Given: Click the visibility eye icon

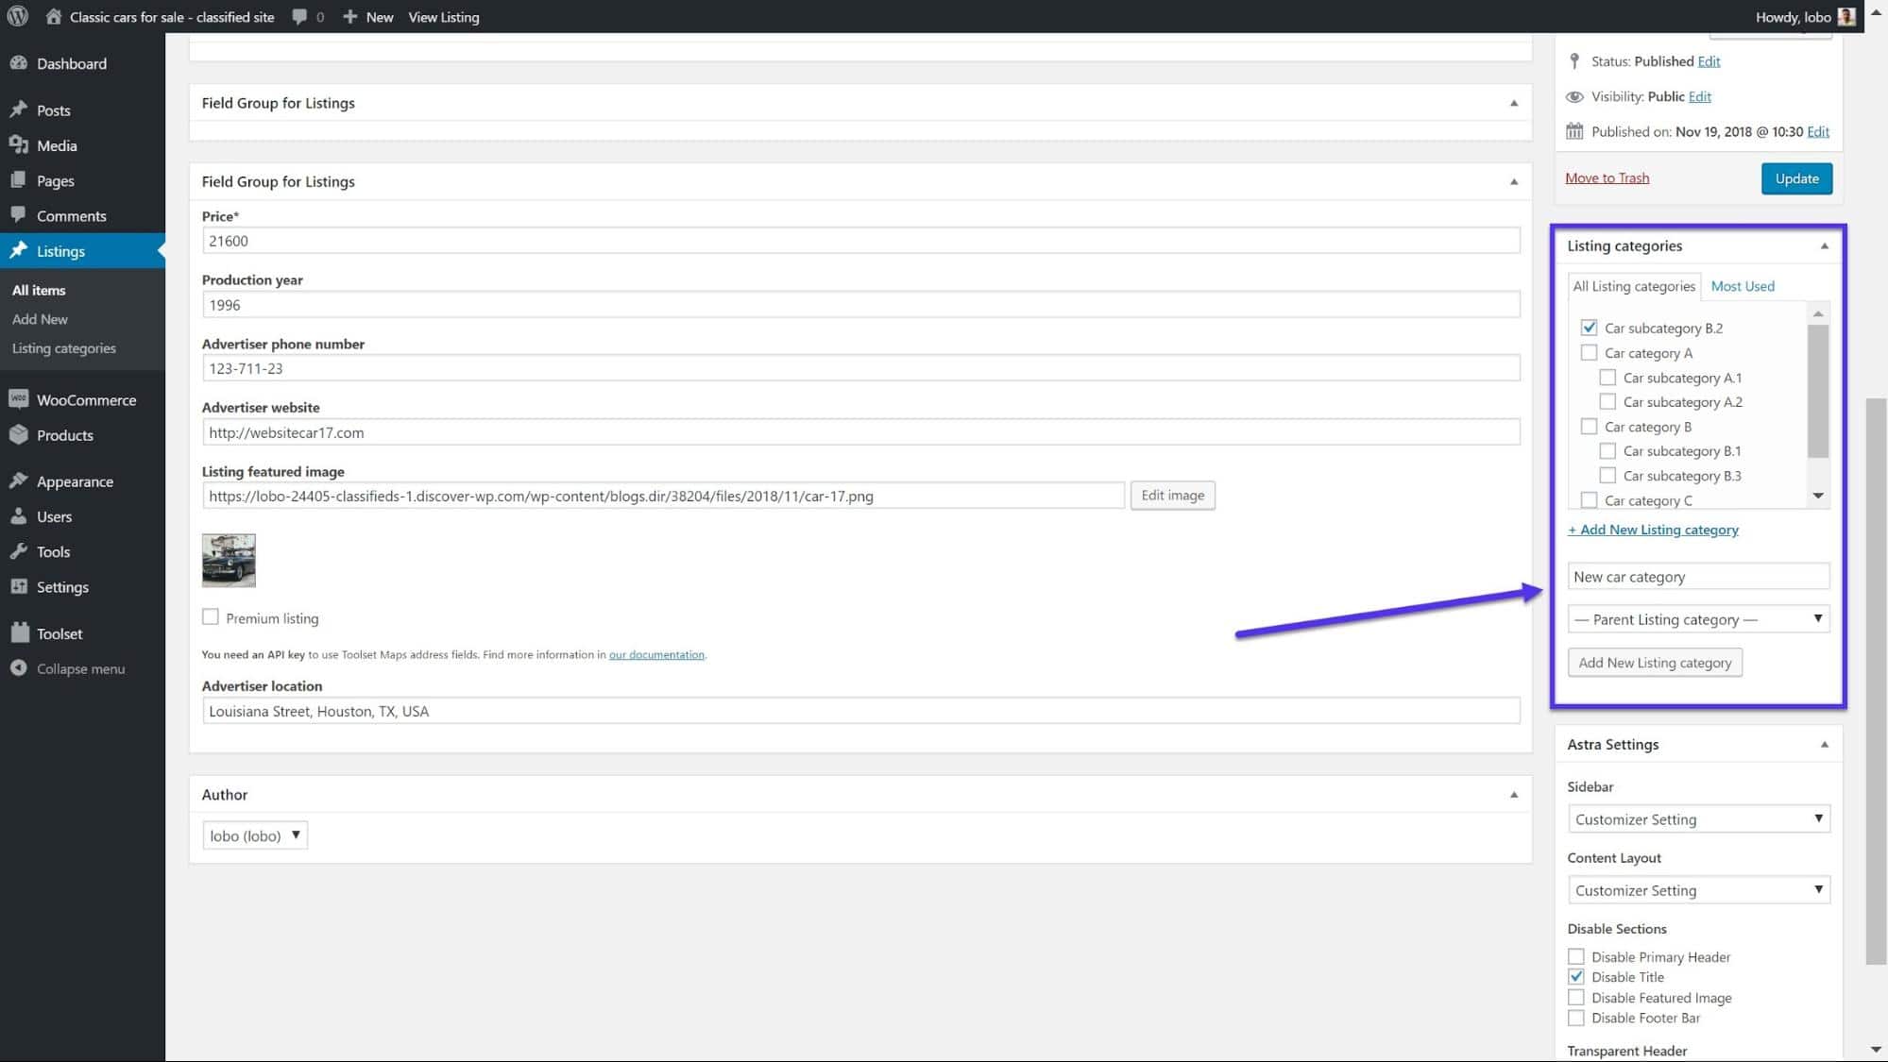Looking at the screenshot, I should pos(1575,94).
